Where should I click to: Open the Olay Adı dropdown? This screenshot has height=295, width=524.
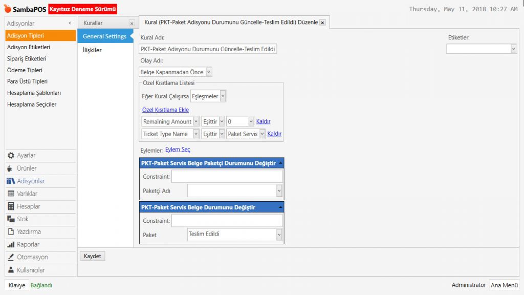point(208,72)
